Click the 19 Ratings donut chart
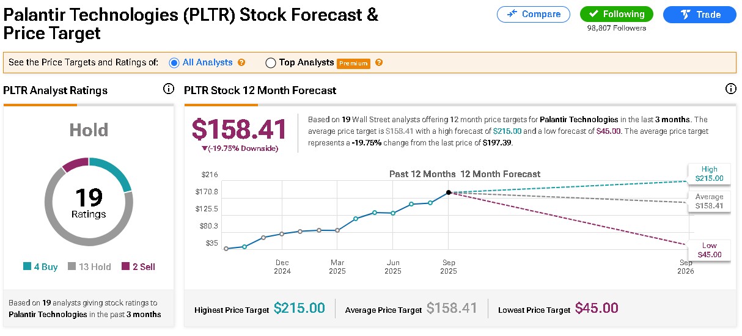Screen dimensions: 742x336 [89, 202]
